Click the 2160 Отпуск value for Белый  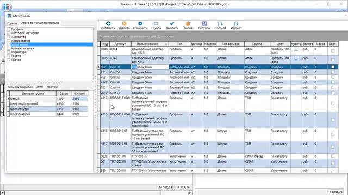coord(80,99)
